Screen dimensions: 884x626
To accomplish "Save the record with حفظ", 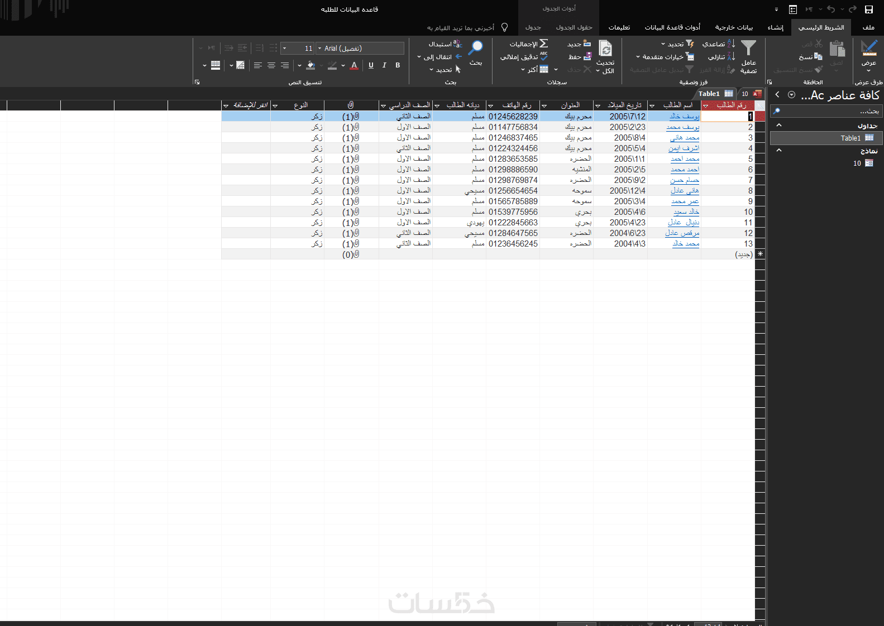I will (x=580, y=57).
